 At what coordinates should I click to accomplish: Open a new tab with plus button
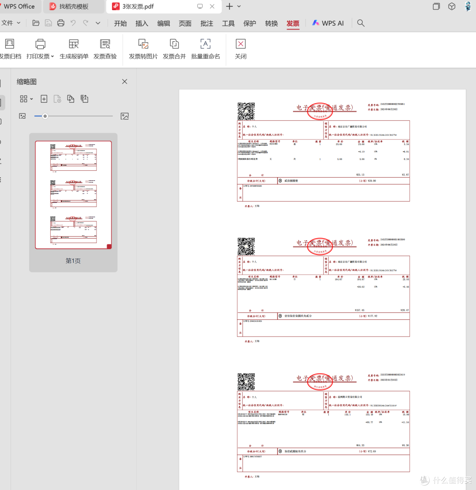229,6
